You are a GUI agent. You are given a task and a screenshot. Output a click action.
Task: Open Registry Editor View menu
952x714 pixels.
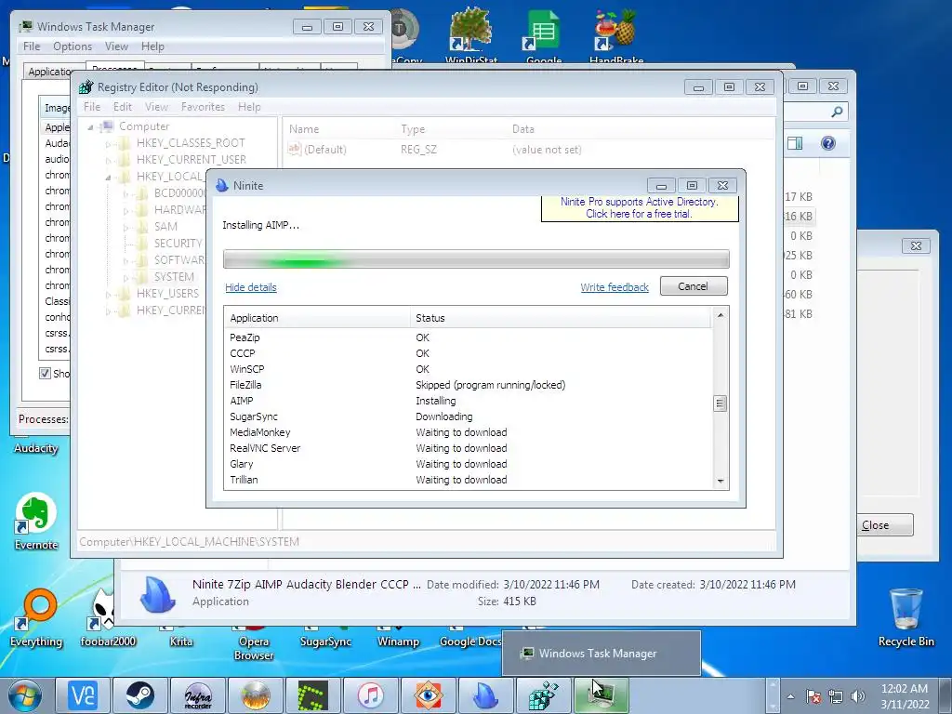coord(156,107)
